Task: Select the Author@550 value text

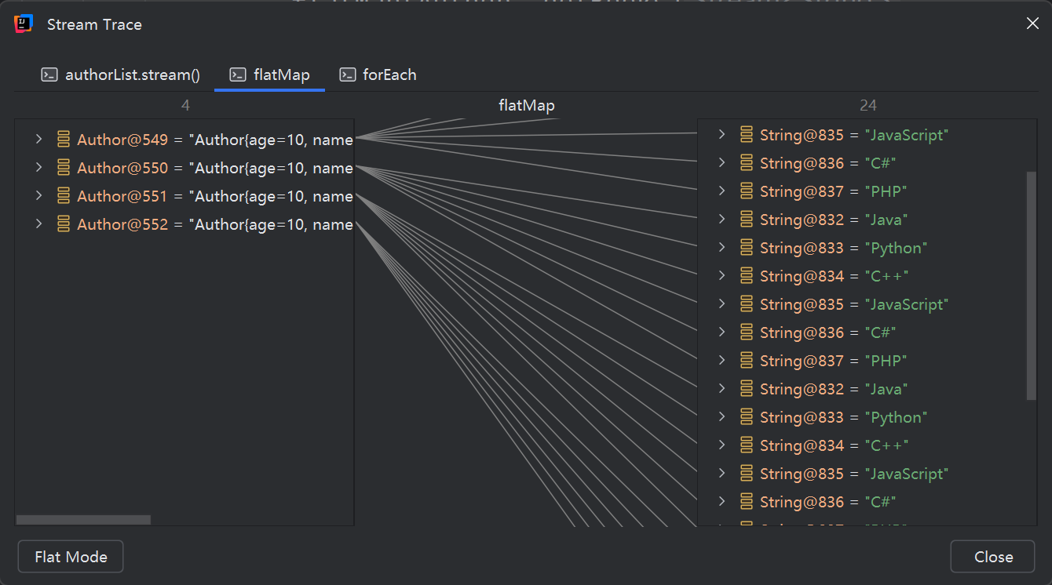Action: 271,168
